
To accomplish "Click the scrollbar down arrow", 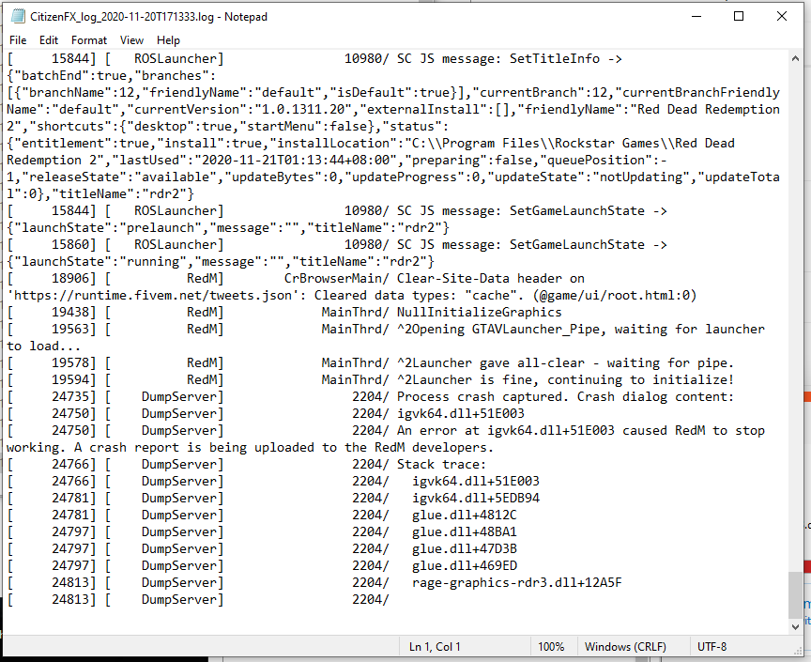I will pyautogui.click(x=795, y=626).
